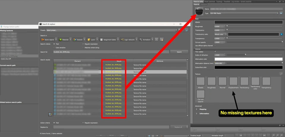Click the Normal texture slot

[x=222, y=81]
